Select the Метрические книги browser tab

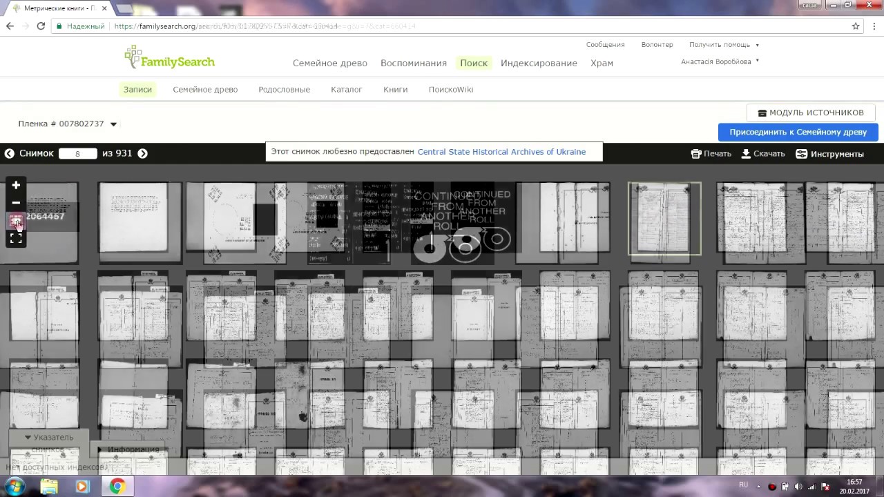[x=59, y=8]
